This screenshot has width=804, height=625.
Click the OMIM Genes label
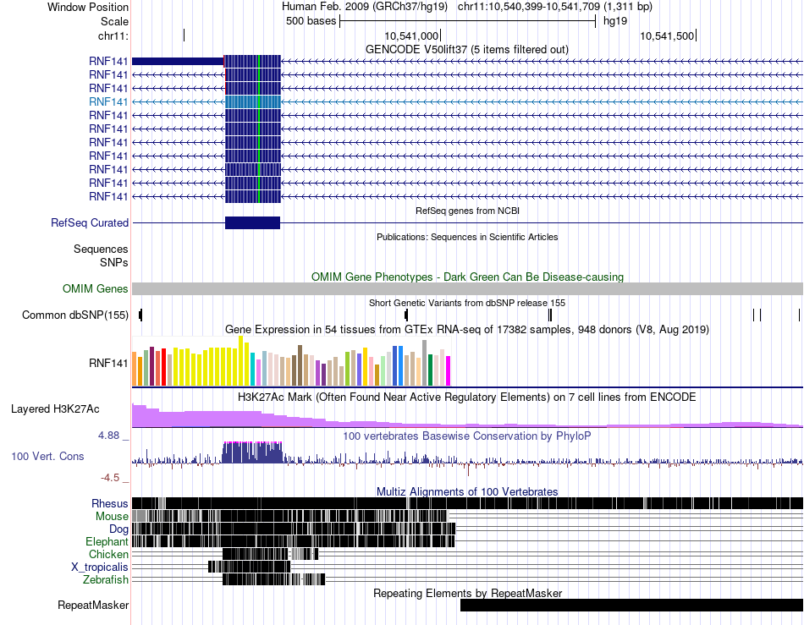coord(95,289)
